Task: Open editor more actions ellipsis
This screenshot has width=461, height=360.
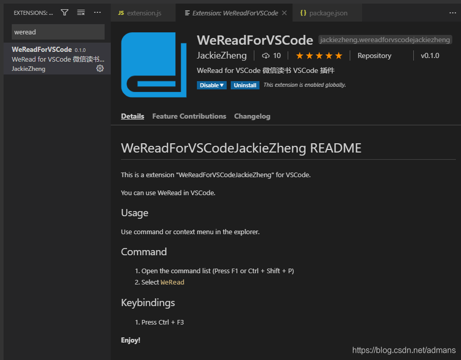Action: coord(452,13)
